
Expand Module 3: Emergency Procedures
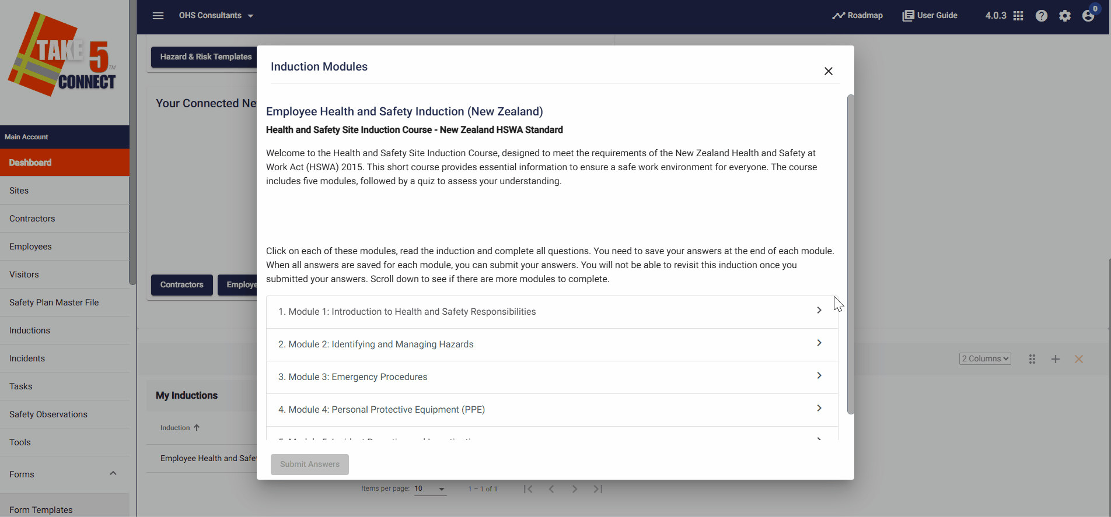[x=552, y=377]
